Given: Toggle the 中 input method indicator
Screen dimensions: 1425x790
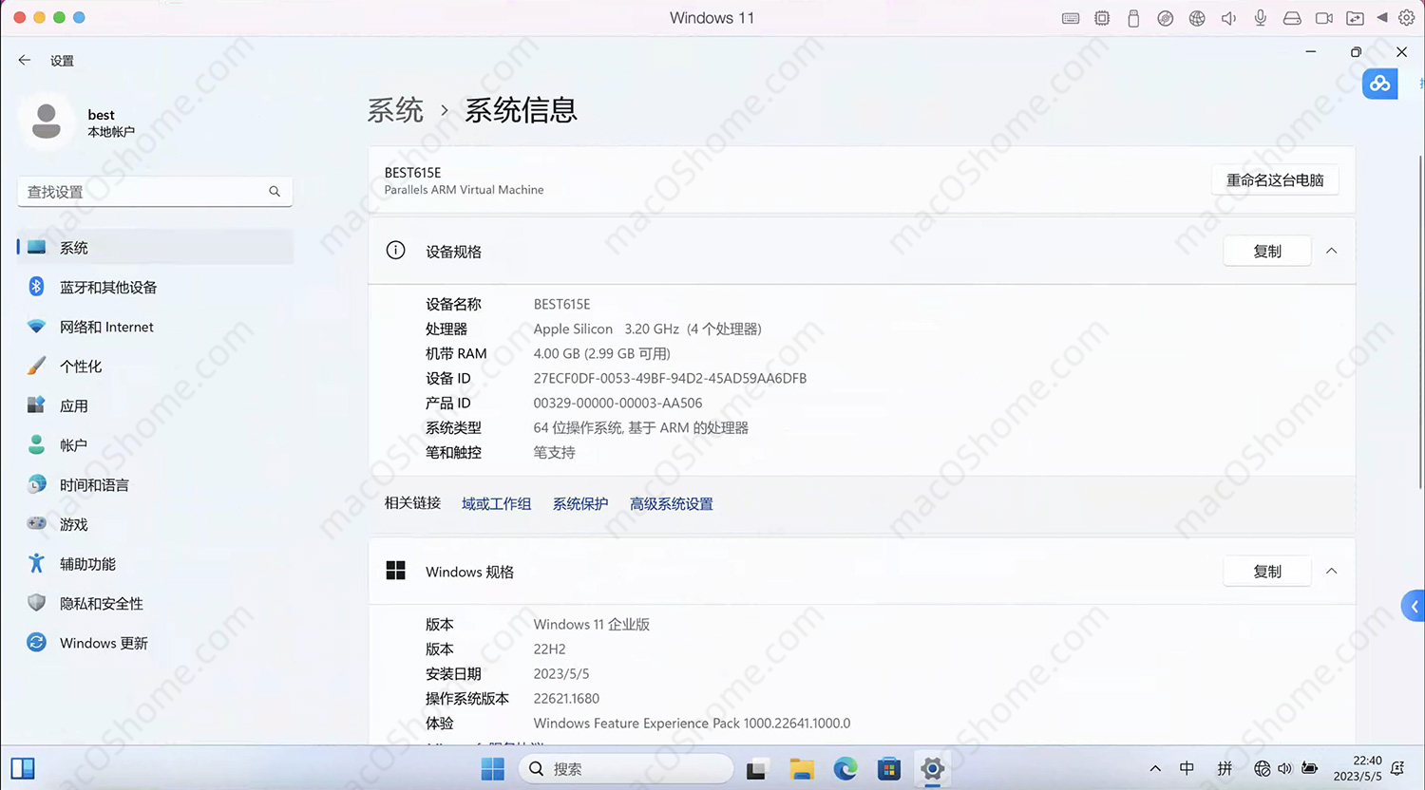Looking at the screenshot, I should click(x=1187, y=769).
